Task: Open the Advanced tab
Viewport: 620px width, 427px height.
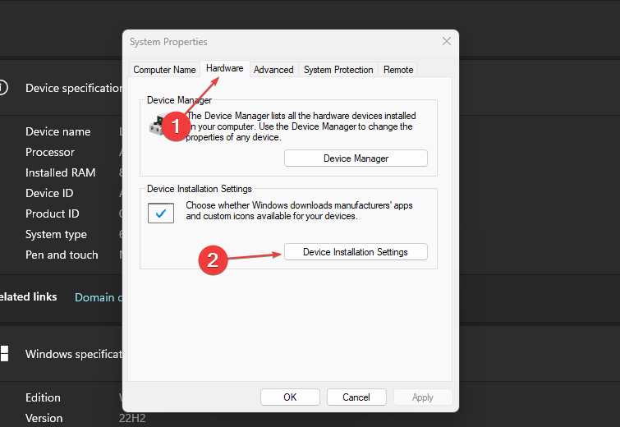Action: [273, 70]
